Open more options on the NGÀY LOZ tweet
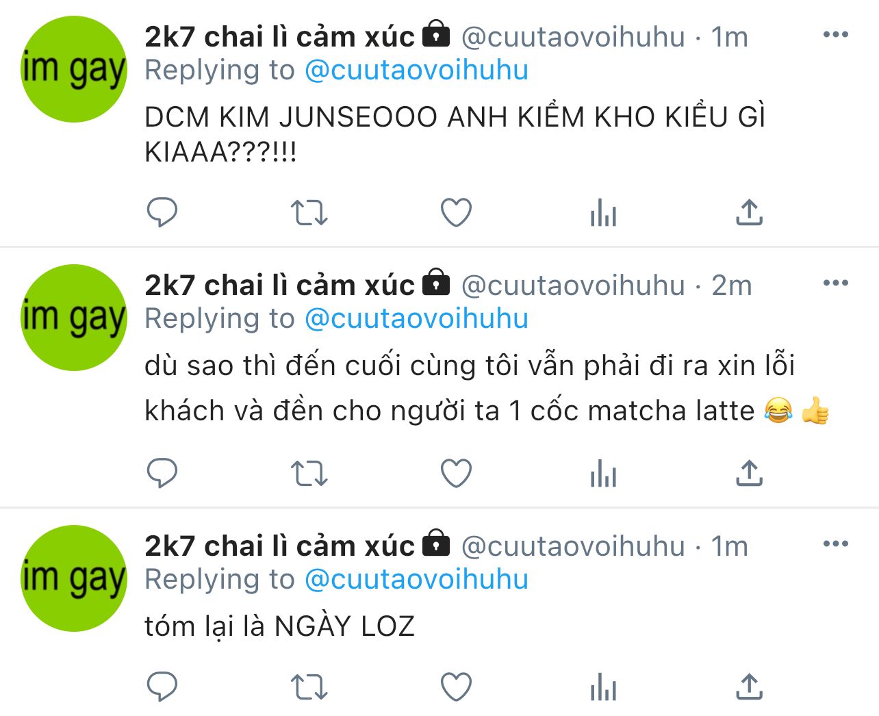 [x=836, y=544]
